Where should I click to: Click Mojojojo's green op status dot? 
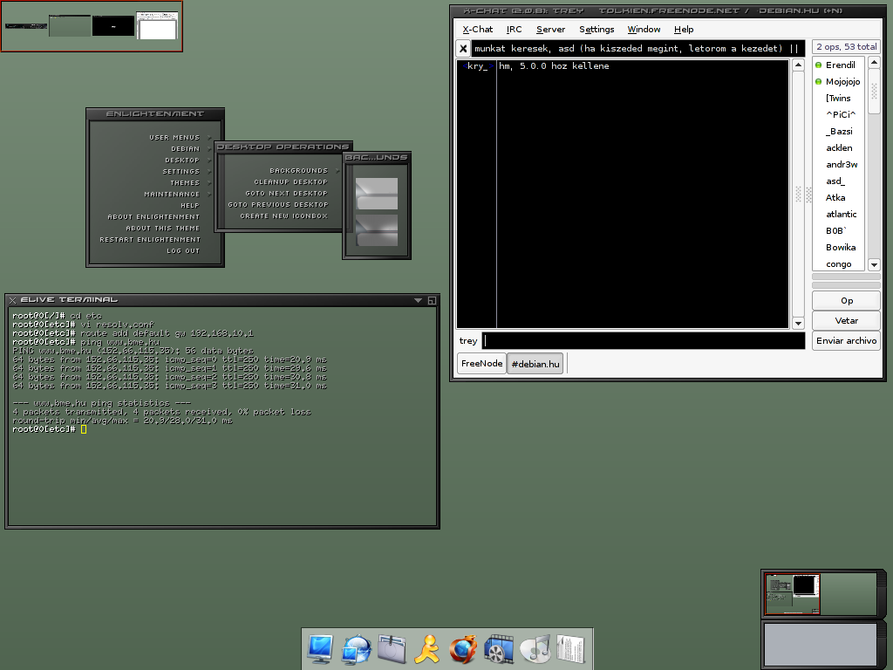818,81
